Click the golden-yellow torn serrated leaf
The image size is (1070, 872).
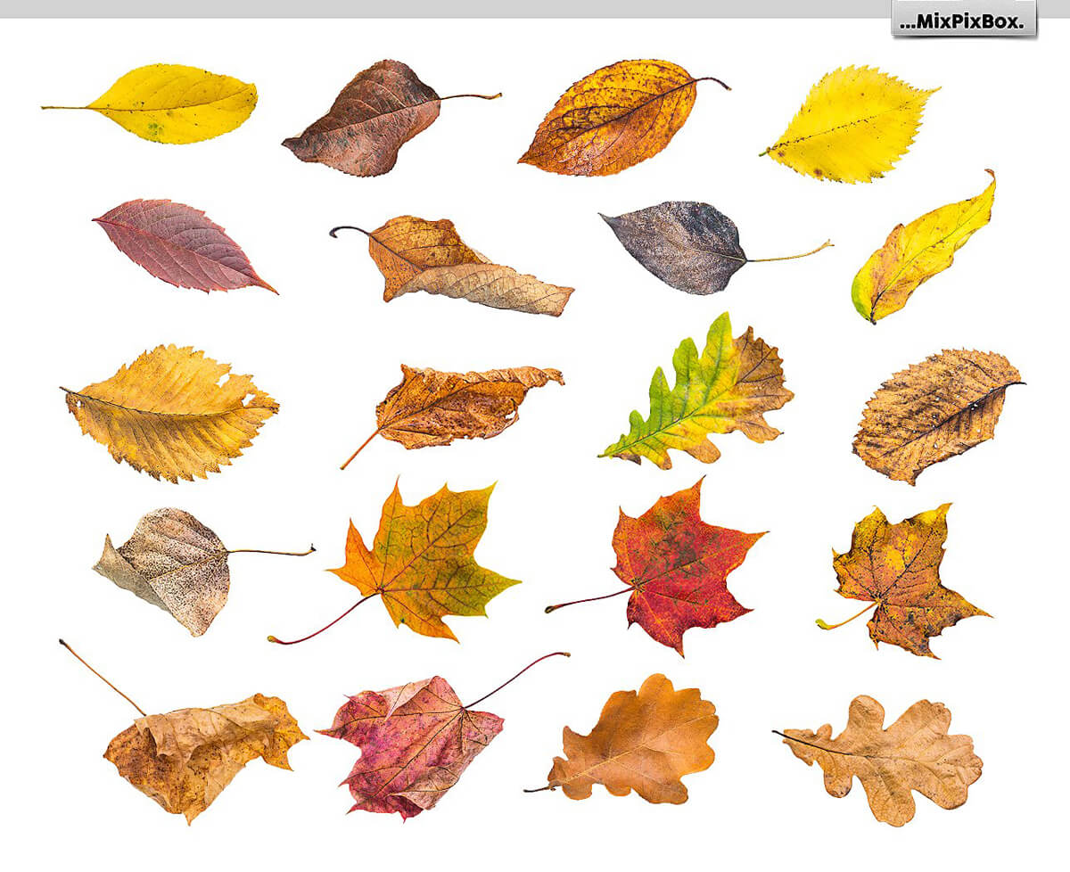(169, 412)
